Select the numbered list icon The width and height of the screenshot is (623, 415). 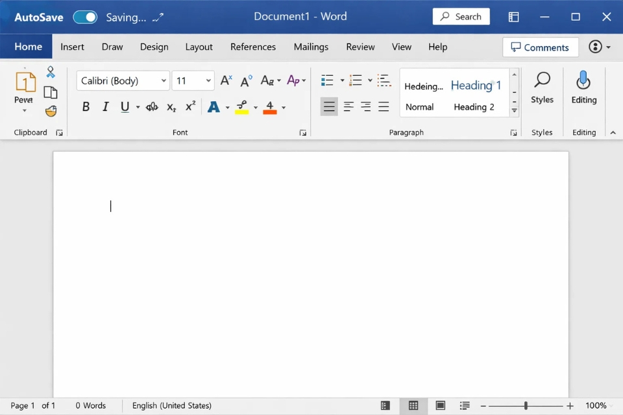[355, 80]
